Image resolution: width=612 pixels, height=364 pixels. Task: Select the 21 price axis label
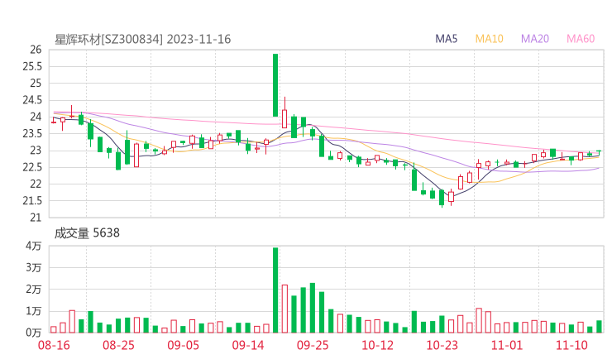point(36,218)
